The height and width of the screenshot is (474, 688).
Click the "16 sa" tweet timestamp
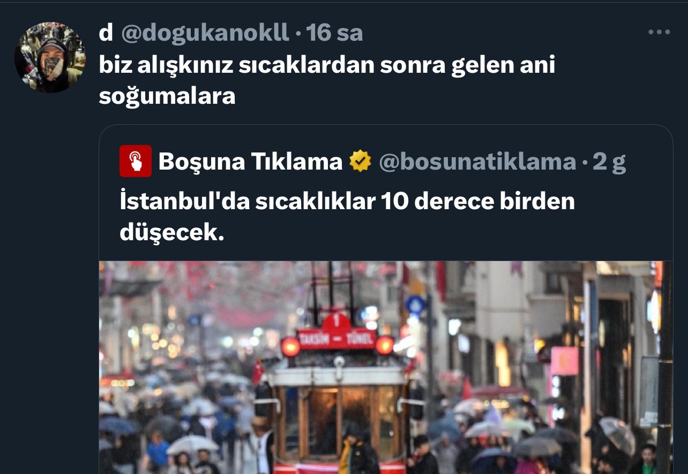pyautogui.click(x=334, y=33)
